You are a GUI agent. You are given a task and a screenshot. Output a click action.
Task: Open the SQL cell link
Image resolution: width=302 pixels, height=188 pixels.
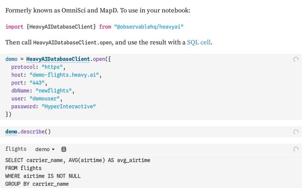click(199, 42)
